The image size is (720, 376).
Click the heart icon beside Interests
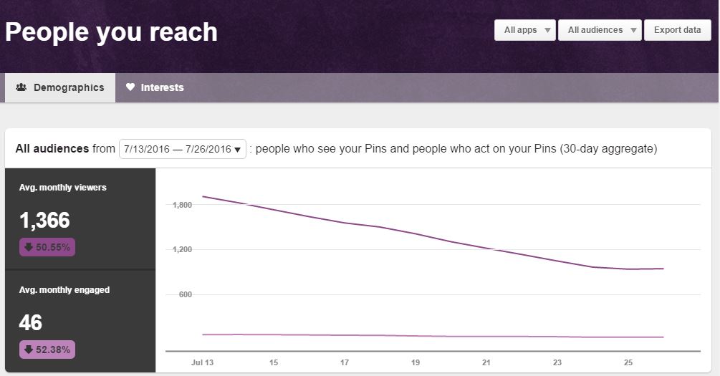click(x=130, y=87)
